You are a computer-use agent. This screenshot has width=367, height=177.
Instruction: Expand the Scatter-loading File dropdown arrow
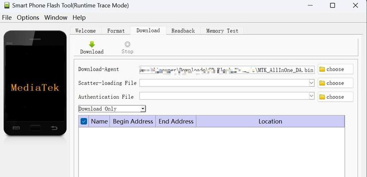click(x=311, y=83)
